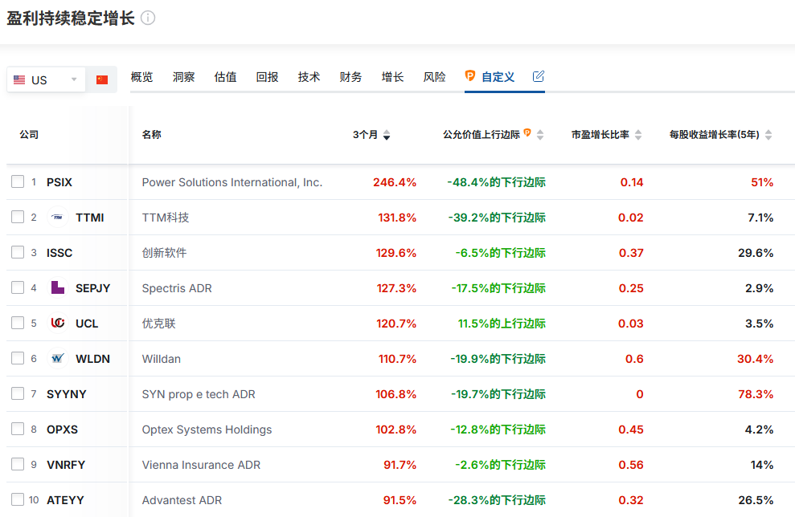Check the box next to ISSC
This screenshot has width=795, height=517.
(18, 252)
